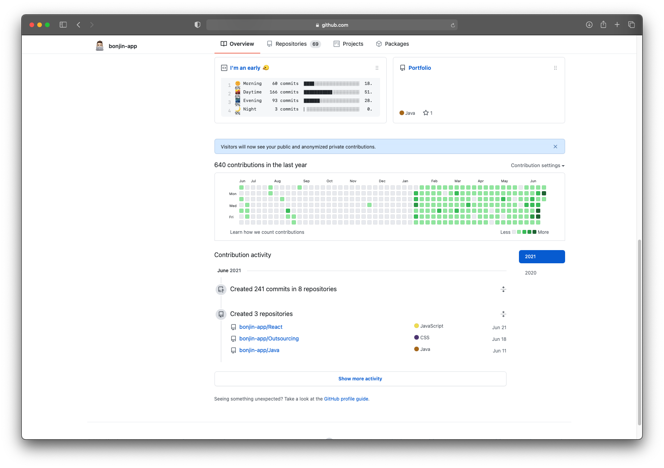Screen dimensions: 664x468
Task: Switch to the Repositories tab
Action: (294, 44)
